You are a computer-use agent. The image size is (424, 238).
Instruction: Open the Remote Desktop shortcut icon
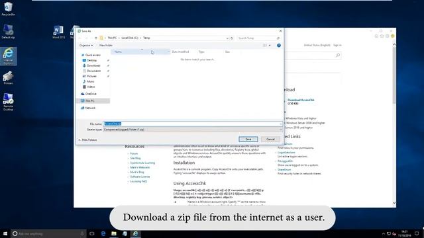coord(8,102)
